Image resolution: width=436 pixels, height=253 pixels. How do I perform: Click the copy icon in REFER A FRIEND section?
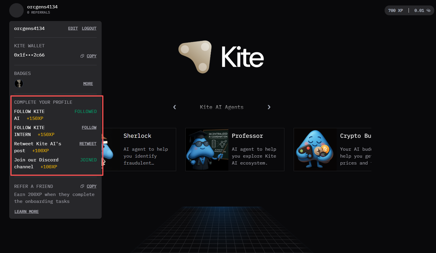point(82,186)
